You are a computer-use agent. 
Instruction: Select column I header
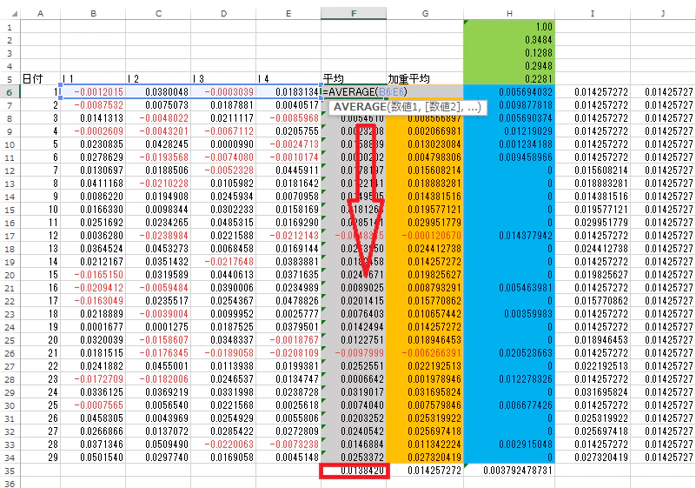(593, 14)
